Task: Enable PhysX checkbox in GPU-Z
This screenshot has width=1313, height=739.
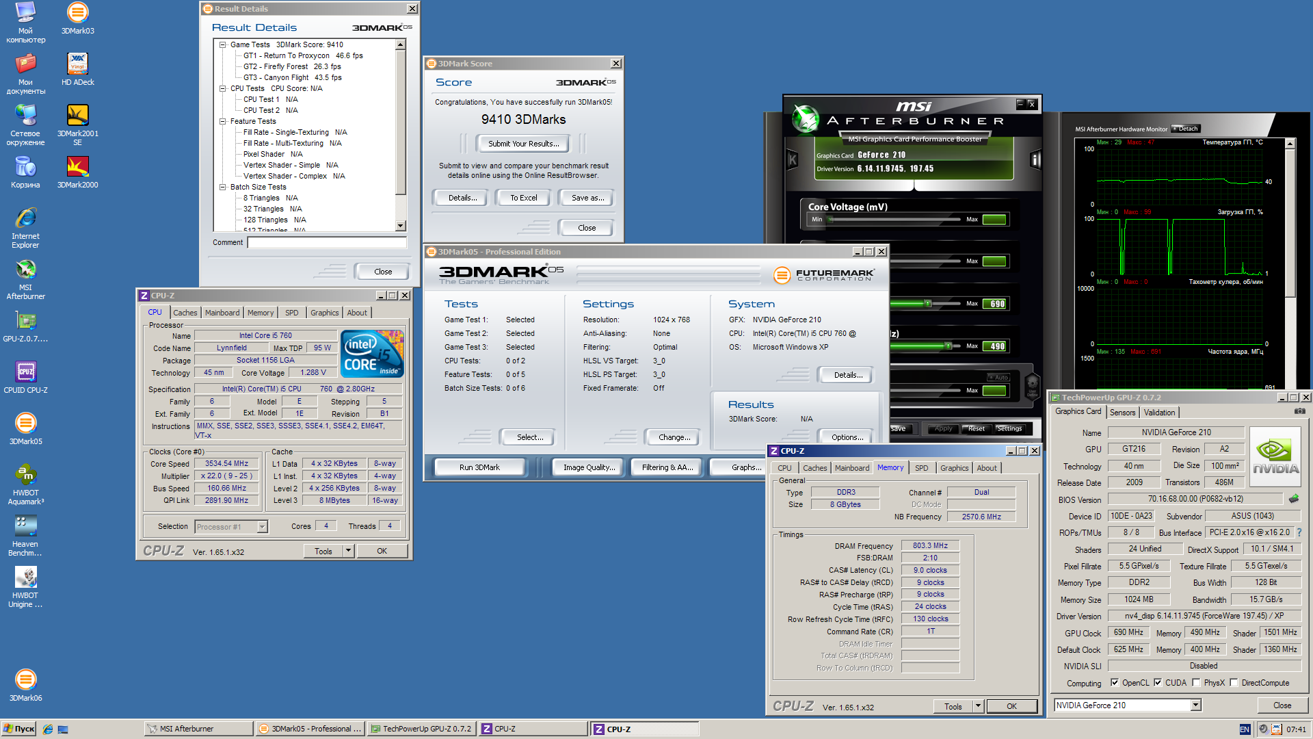Action: [1196, 682]
